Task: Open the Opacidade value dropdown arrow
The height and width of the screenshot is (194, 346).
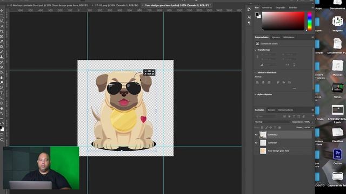Action: (312, 122)
